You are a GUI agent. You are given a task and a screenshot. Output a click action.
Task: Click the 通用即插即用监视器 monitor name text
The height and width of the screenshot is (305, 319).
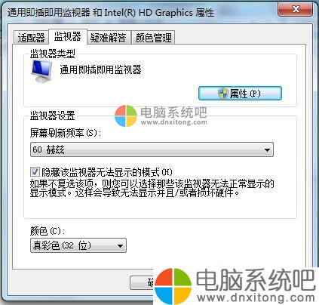[x=100, y=69]
